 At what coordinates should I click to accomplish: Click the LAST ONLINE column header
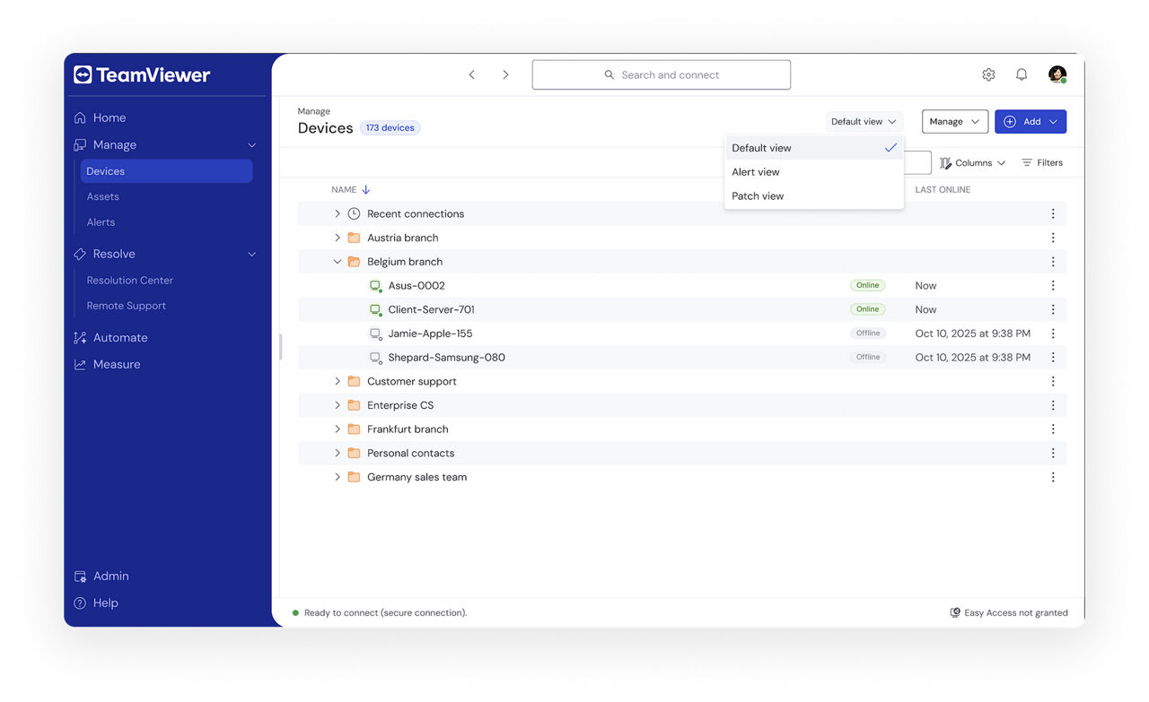coord(943,190)
